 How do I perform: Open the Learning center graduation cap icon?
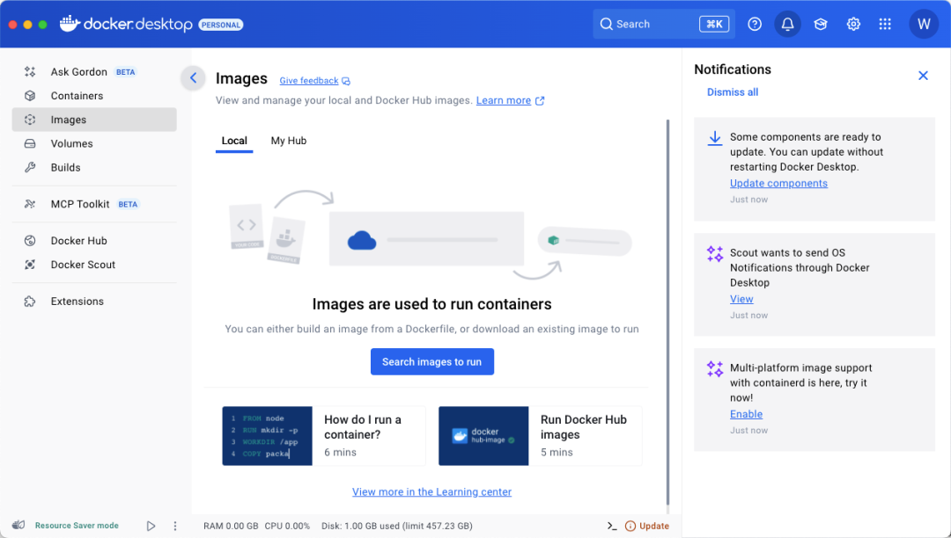tap(821, 25)
